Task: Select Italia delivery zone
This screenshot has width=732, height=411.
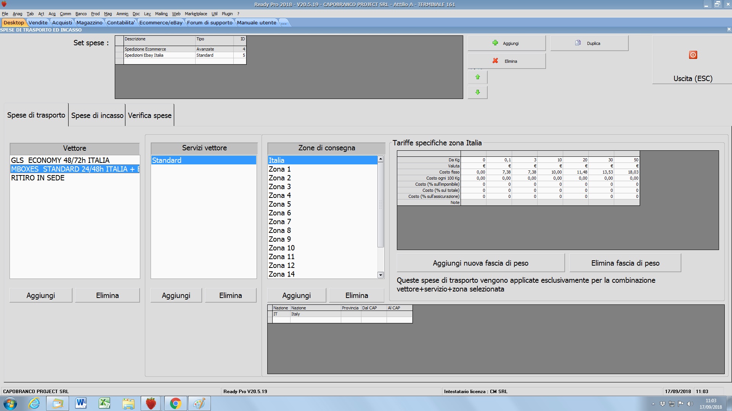Action: coord(323,160)
